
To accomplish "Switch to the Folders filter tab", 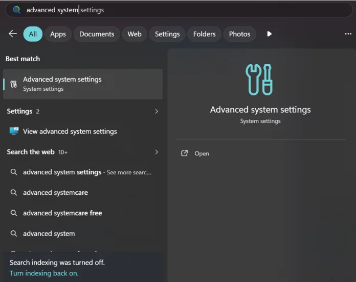I will tap(204, 34).
